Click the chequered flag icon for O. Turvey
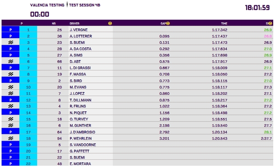 11,119
